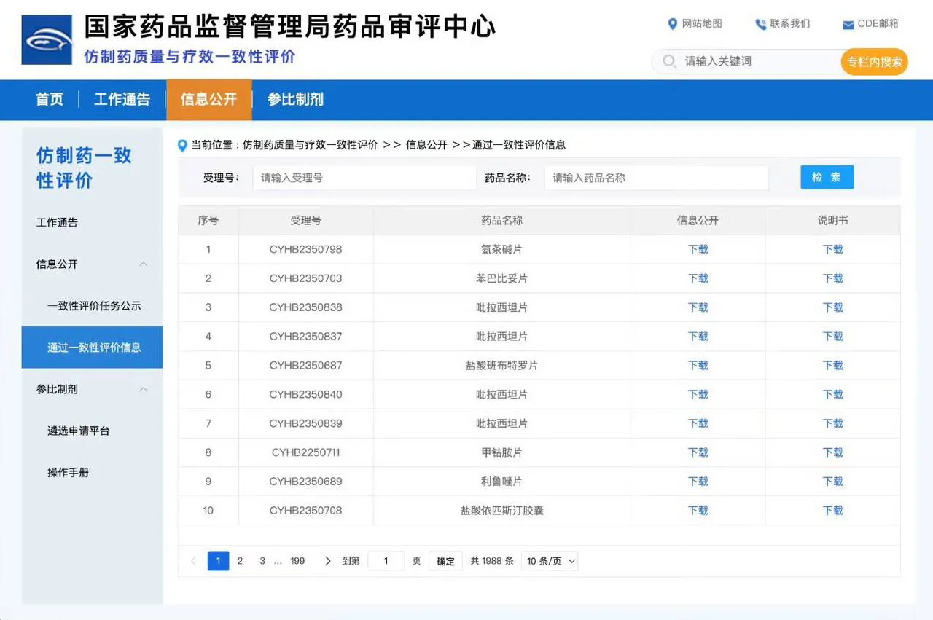Click the CDE fish logo icon

click(47, 40)
